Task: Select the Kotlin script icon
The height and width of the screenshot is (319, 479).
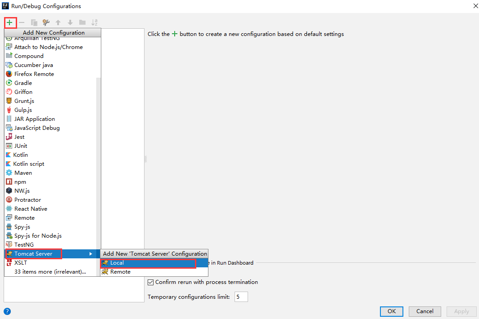Action: pyautogui.click(x=9, y=164)
